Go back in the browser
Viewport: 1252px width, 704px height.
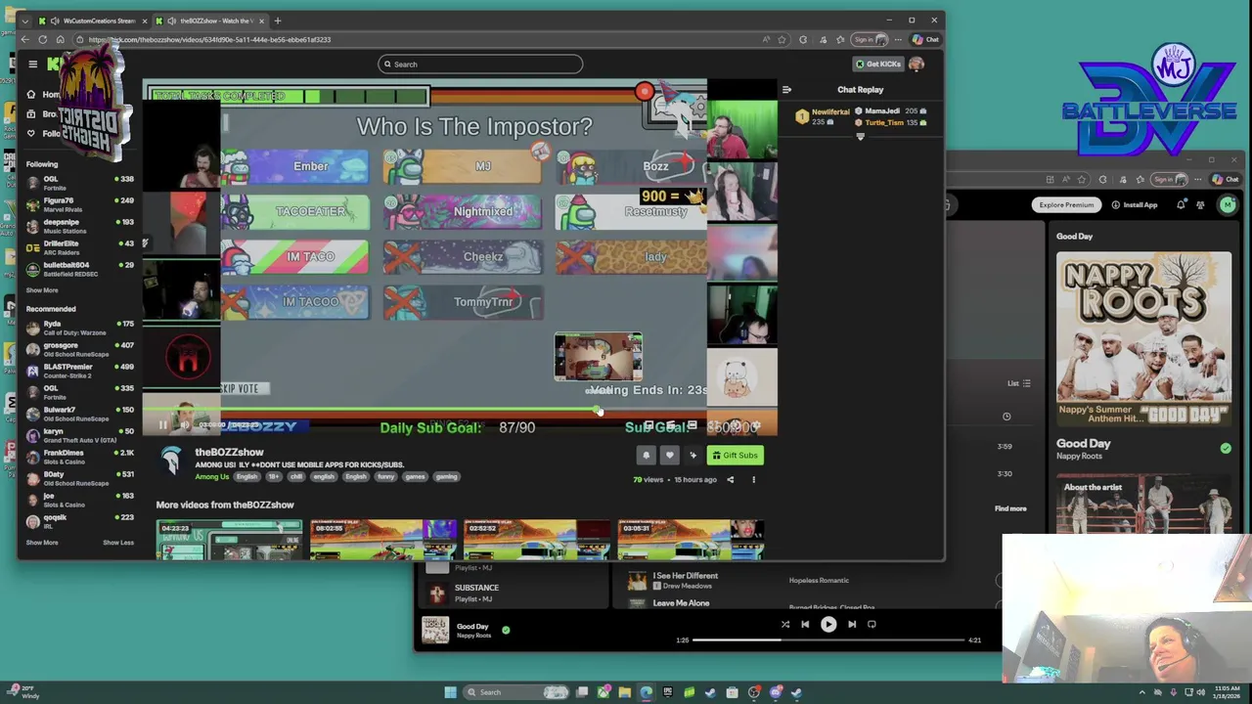pos(25,40)
